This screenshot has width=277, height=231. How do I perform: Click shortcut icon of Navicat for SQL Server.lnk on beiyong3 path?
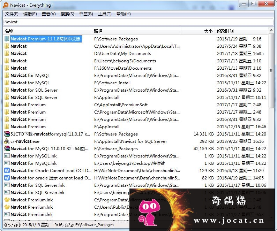pyautogui.click(x=7, y=193)
